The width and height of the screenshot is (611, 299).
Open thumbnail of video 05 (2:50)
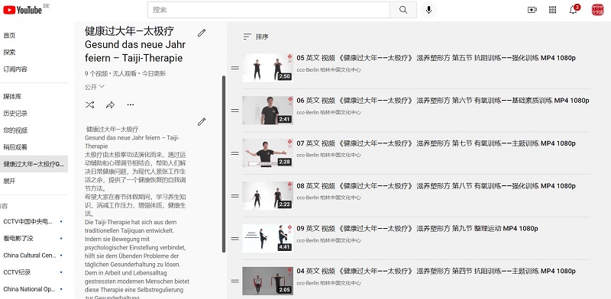pos(268,68)
